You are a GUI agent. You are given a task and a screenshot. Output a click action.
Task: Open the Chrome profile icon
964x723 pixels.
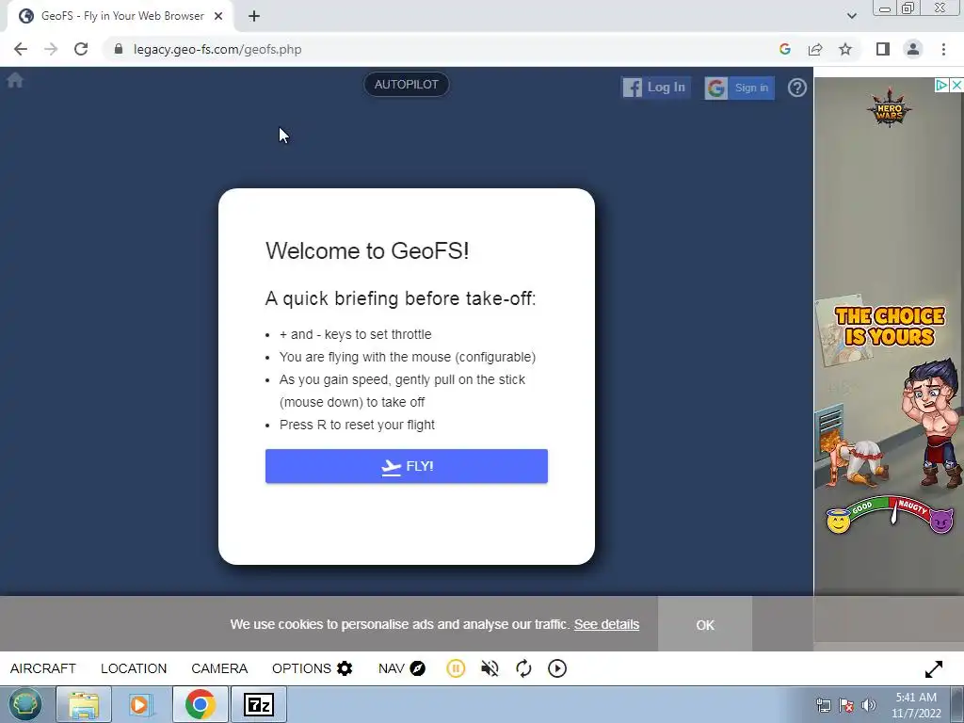tap(913, 49)
